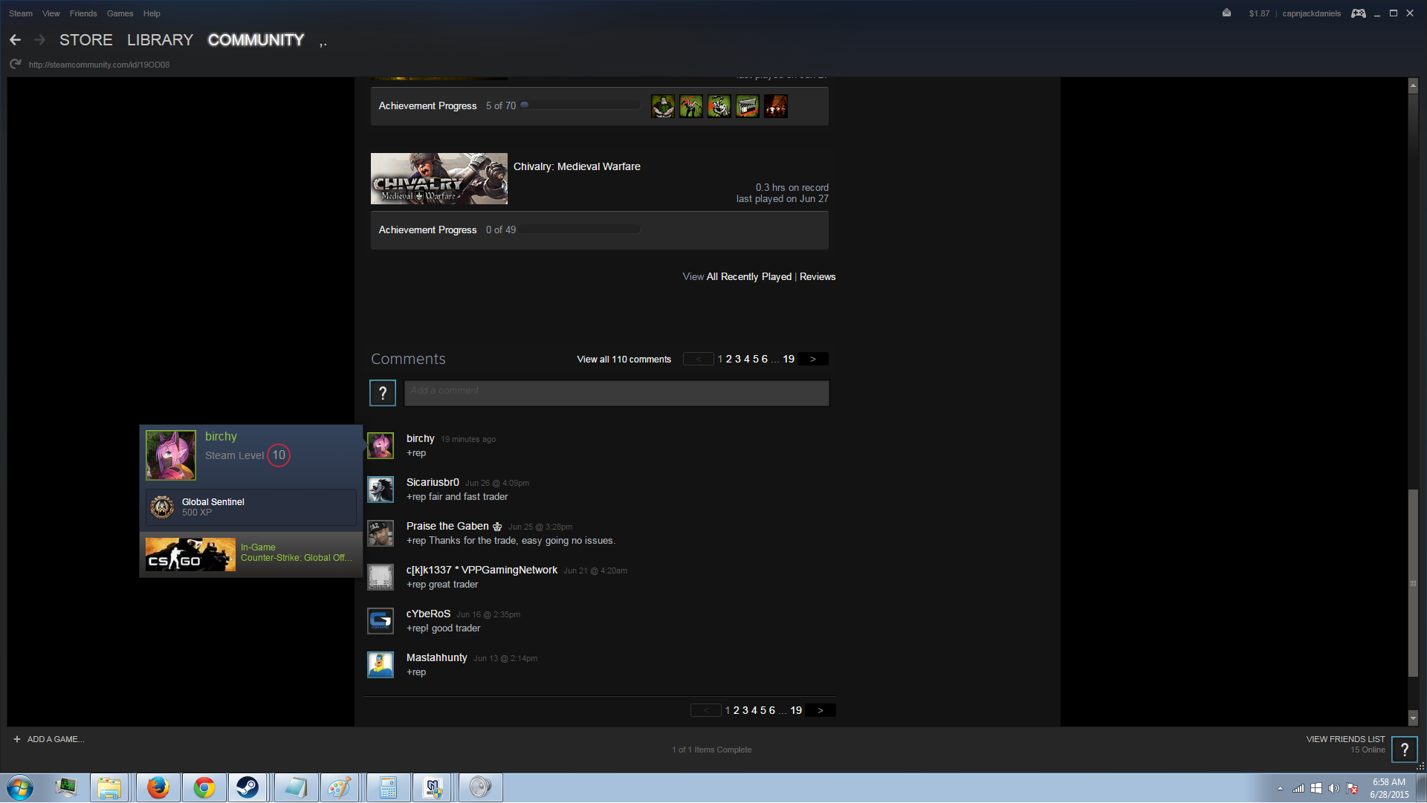Click View all 110 comments link
This screenshot has height=803, width=1427.
pos(624,360)
